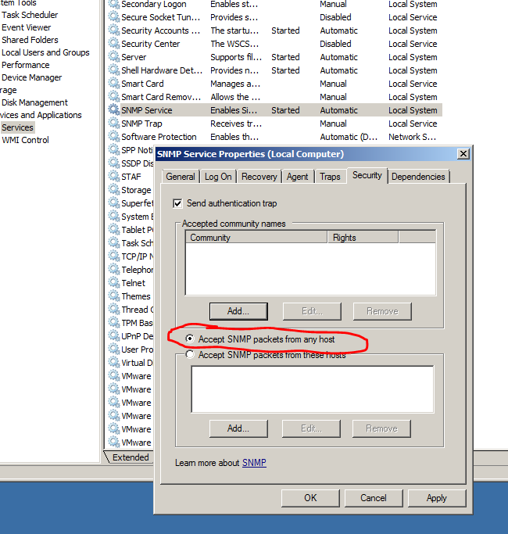Open the Learn more about SNMP link
508x534 pixels.
click(254, 463)
